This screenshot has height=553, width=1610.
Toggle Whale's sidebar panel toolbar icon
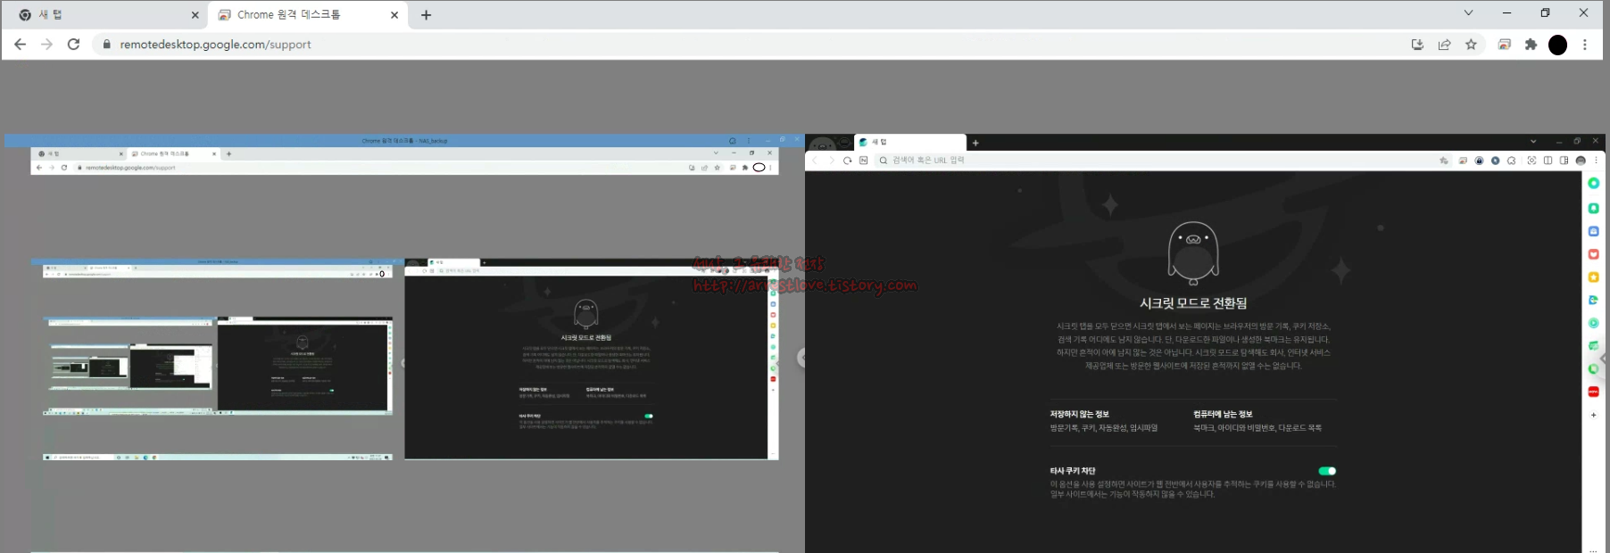(1564, 161)
